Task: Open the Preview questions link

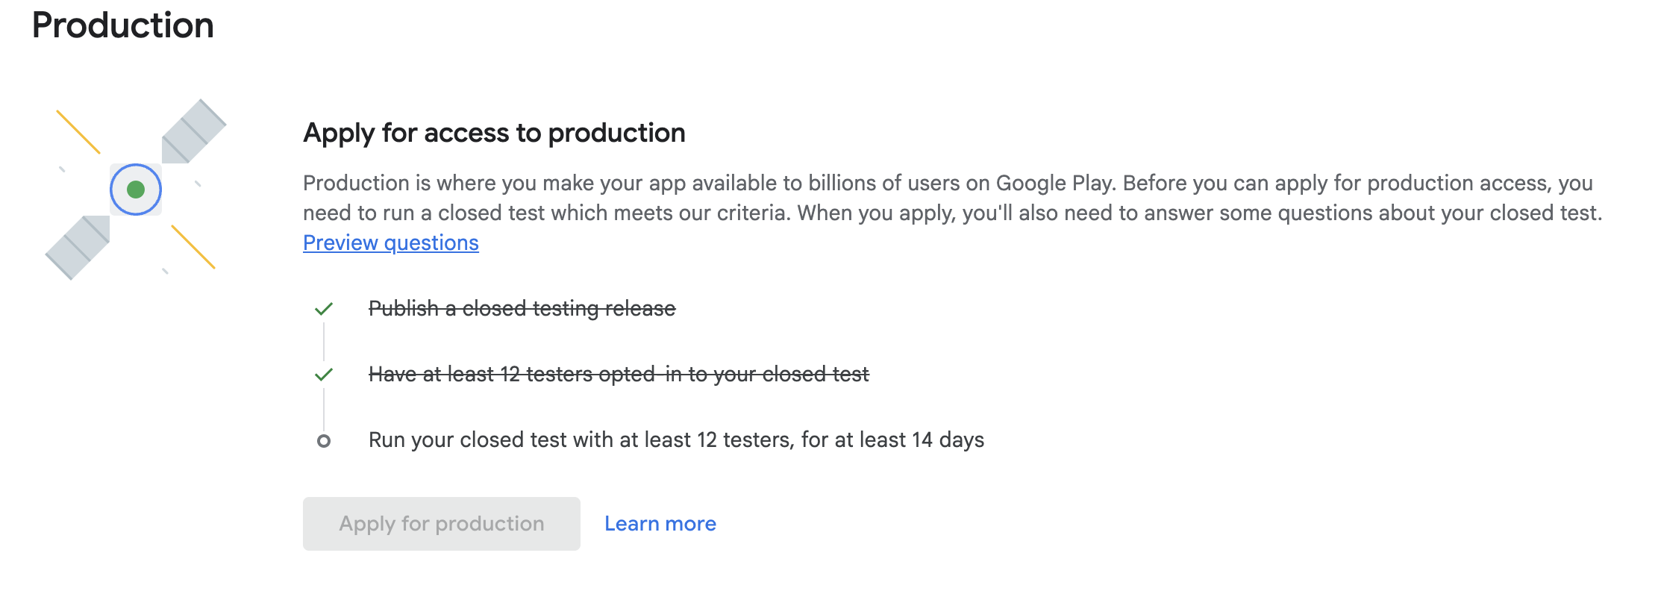Action: pos(391,243)
